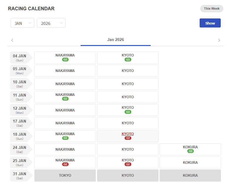This screenshot has width=226, height=184.
Task: Select the Jan 2026 tab
Action: point(115,40)
